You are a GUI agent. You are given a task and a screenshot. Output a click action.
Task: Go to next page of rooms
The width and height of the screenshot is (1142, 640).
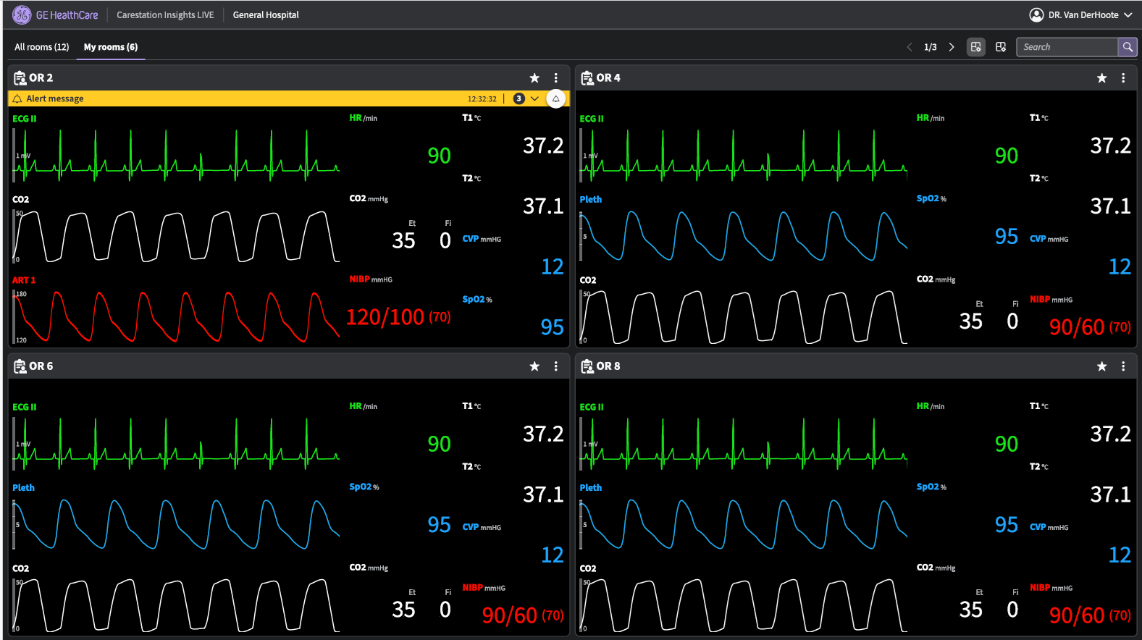coord(952,47)
